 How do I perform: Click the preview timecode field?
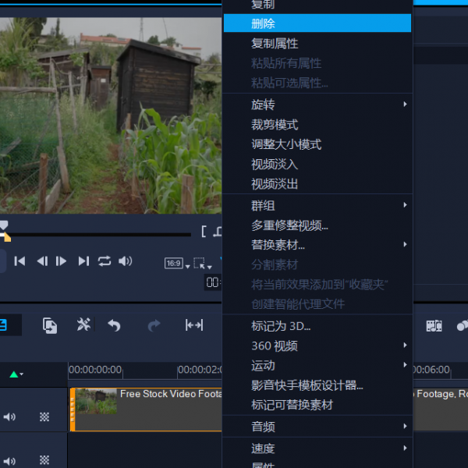213,282
